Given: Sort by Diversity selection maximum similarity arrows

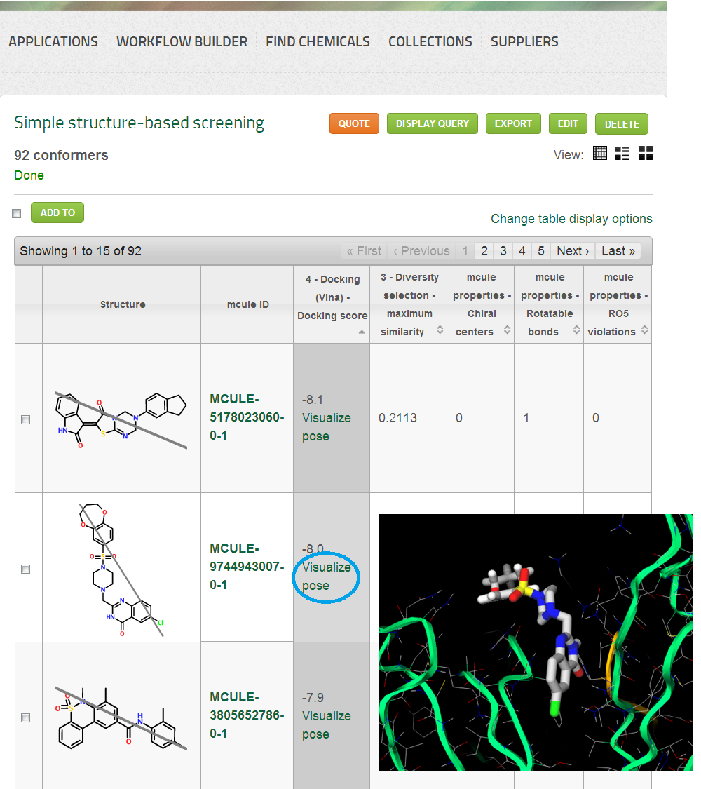Looking at the screenshot, I should (440, 330).
